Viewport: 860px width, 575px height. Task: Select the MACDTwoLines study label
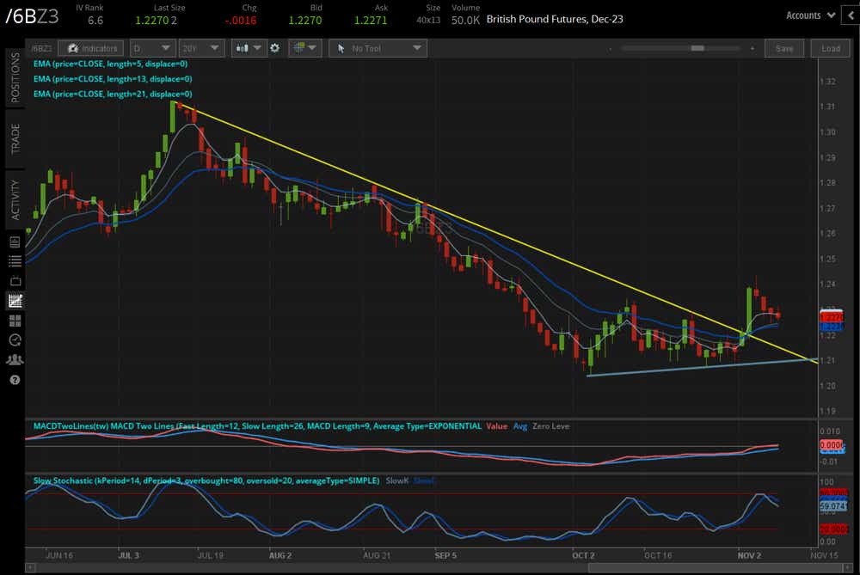point(257,426)
